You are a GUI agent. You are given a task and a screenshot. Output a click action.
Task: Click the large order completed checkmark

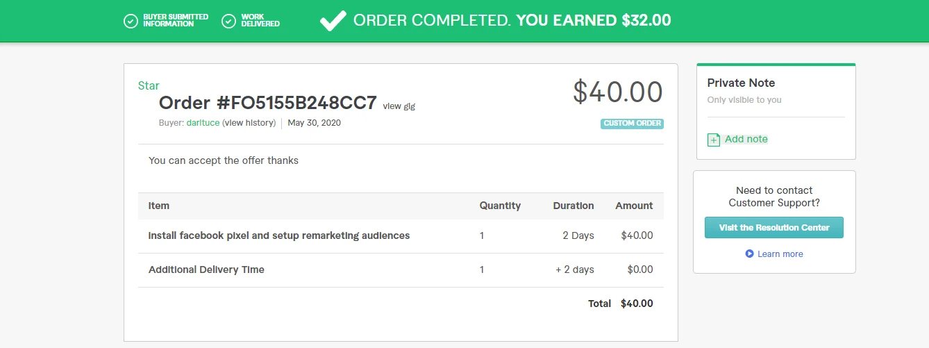(333, 20)
